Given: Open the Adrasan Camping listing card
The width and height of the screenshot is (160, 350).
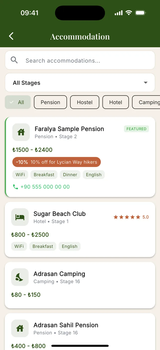Looking at the screenshot, I should (x=80, y=285).
